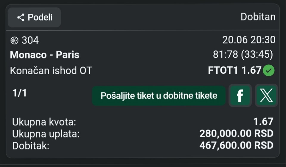Click the 20.06 20:30 match time
The height and width of the screenshot is (167, 286).
(249, 40)
